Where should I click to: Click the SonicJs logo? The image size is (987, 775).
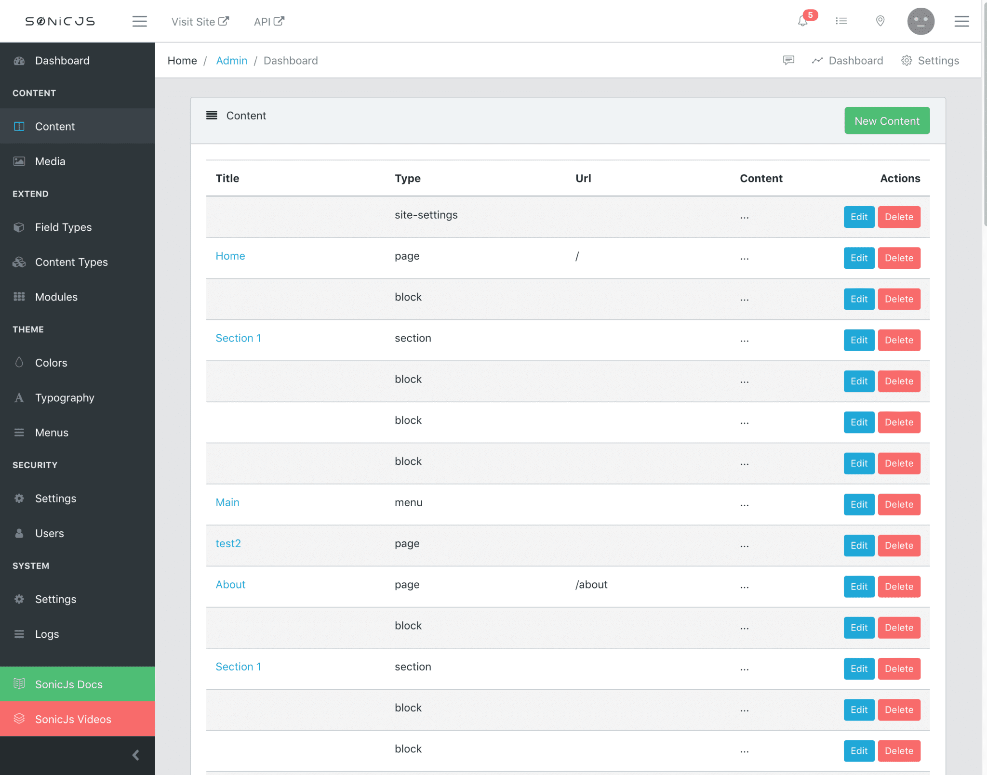pos(60,21)
